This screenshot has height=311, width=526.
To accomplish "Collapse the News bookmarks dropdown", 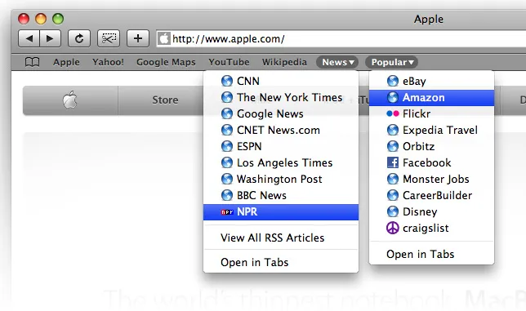I will [x=337, y=62].
